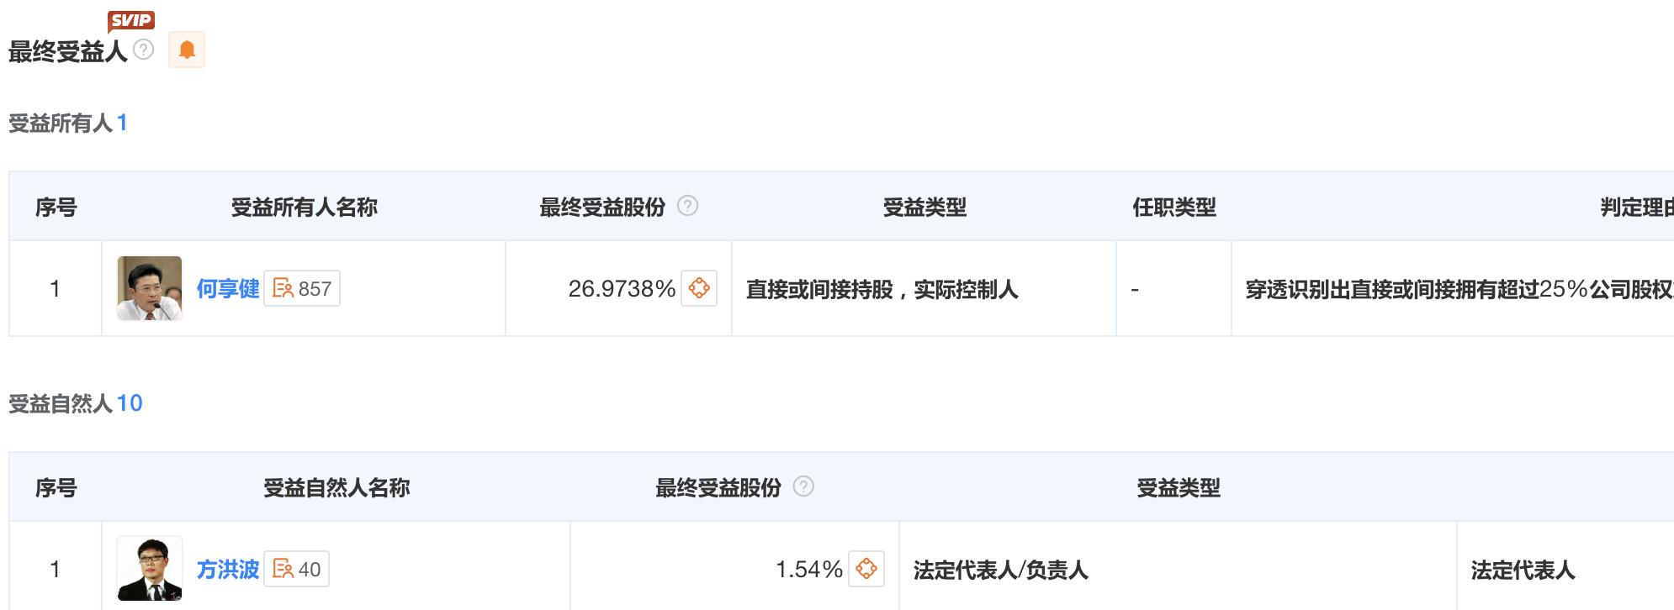This screenshot has width=1674, height=610.
Task: Click the 任职类型 column header
Action: coord(1173,207)
